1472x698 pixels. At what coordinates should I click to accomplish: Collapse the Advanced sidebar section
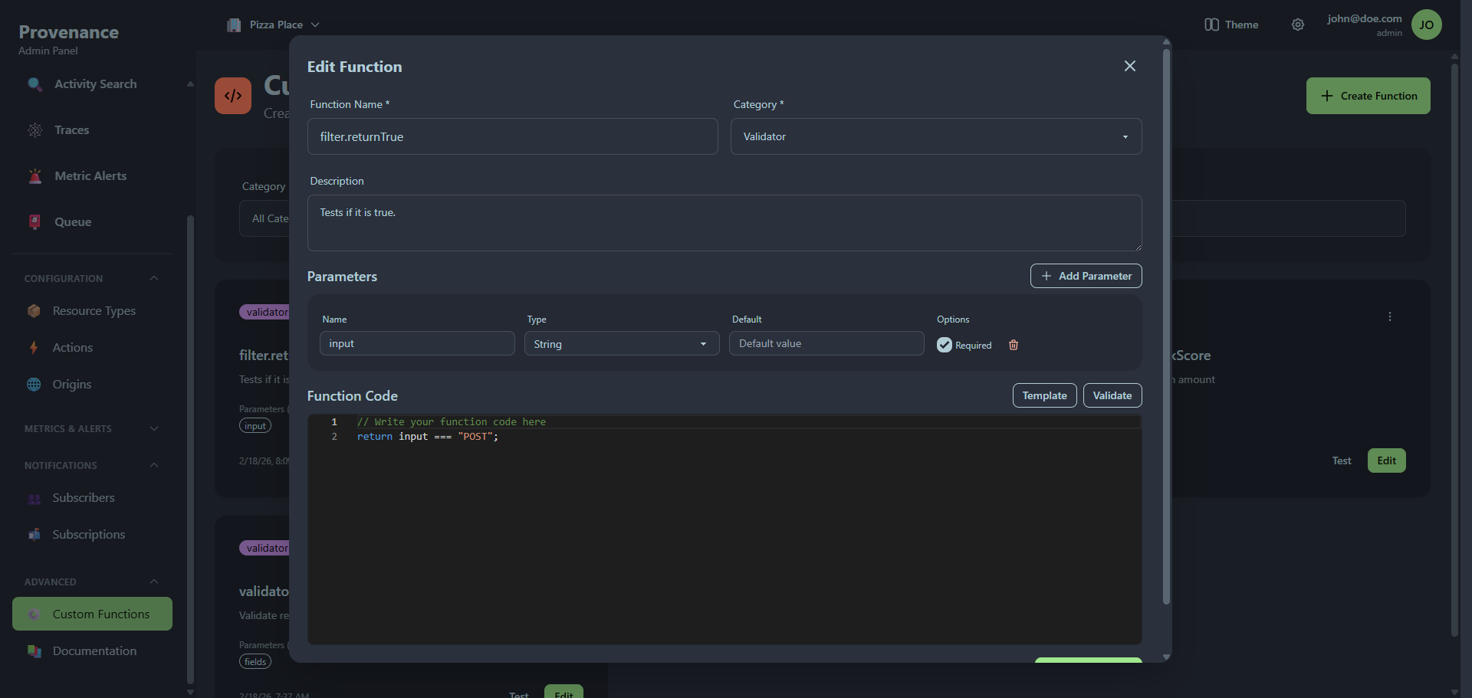click(153, 582)
